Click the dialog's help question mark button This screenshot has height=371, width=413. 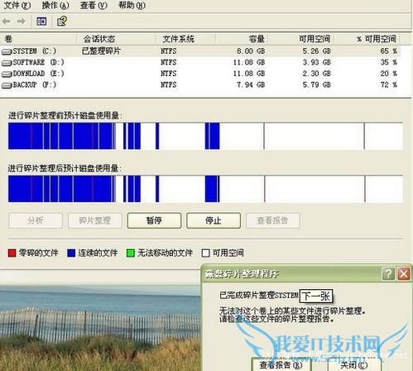click(x=388, y=274)
